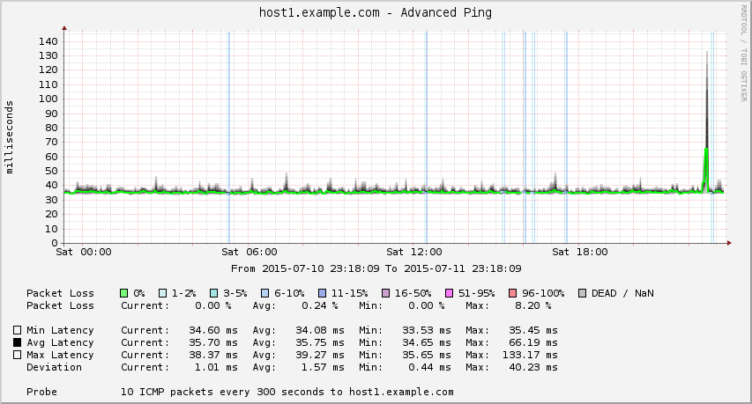The height and width of the screenshot is (404, 752).
Task: Click the DEAD / NaN gray swatch
Action: (582, 293)
